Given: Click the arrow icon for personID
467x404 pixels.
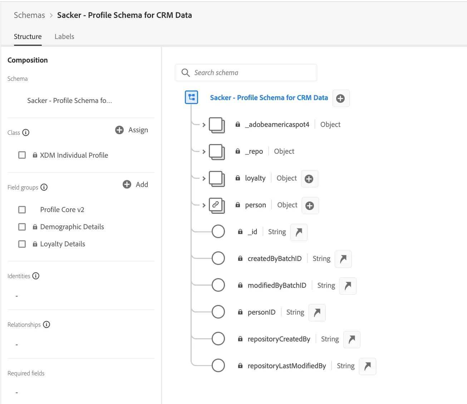Looking at the screenshot, I should click(317, 313).
